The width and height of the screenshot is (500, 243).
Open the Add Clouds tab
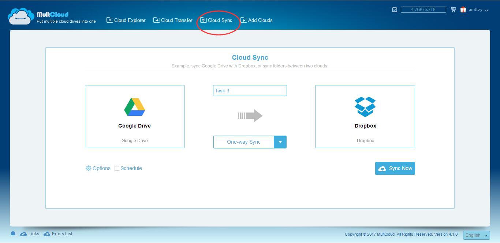pyautogui.click(x=257, y=20)
